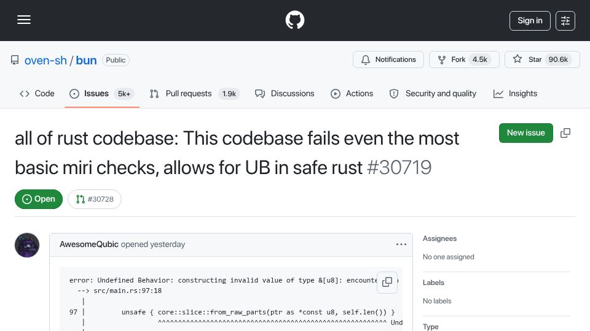Open linked pull request #30728

pyautogui.click(x=95, y=199)
